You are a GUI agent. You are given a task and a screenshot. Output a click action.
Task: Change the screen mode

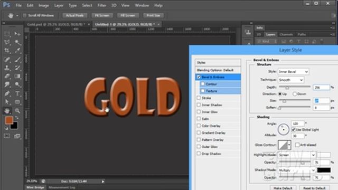coord(17,136)
